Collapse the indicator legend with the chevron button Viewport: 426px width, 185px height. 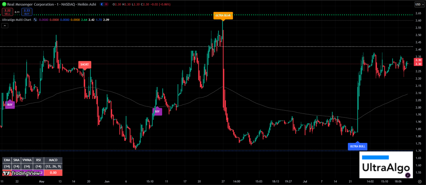coord(5,26)
